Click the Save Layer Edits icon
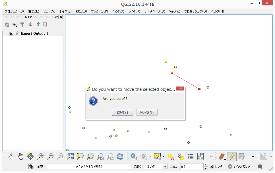The height and width of the screenshot is (173, 275). point(242,156)
